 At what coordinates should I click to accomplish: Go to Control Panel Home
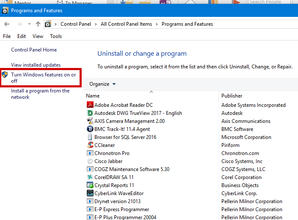click(34, 50)
